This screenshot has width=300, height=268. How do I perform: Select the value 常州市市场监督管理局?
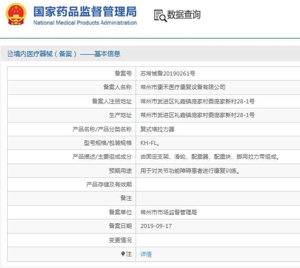pos(168,212)
